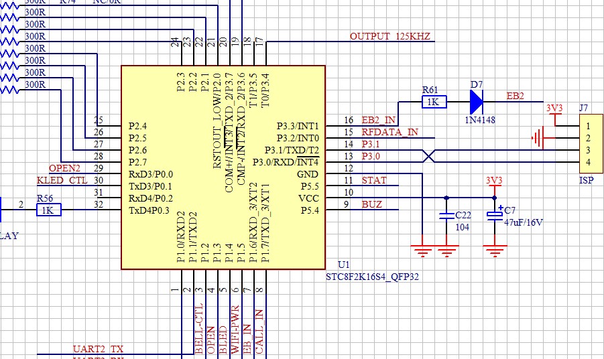The height and width of the screenshot is (359, 604).
Task: Select diode D7 symbol
Action: [x=477, y=102]
